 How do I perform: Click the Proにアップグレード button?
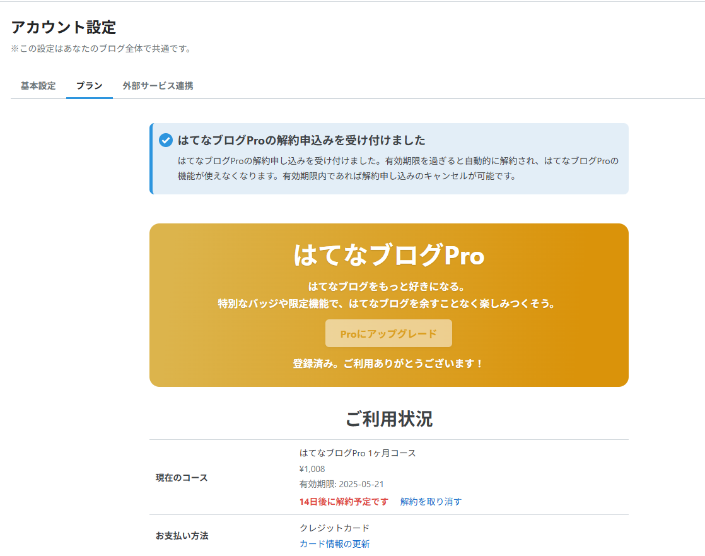click(388, 333)
